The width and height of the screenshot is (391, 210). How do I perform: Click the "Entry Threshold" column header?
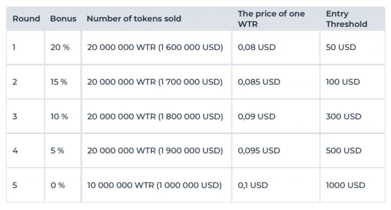coord(346,19)
